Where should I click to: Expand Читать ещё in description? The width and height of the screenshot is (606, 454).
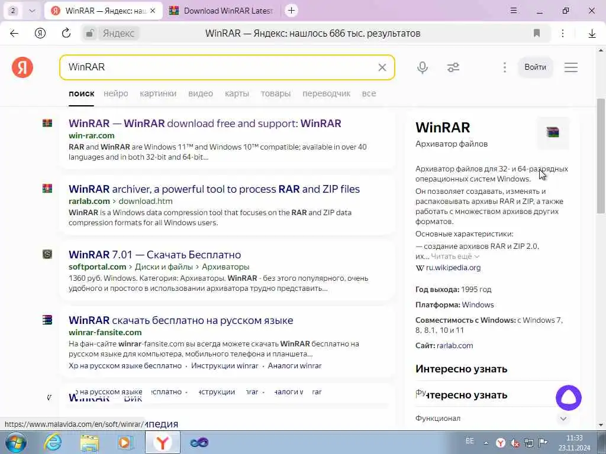click(x=455, y=257)
